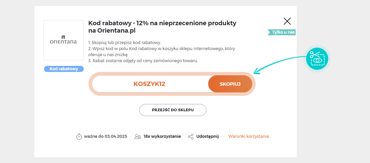Viewport: 370px width, 163px height.
Task: Select the KOSZYK12 code field
Action: pos(150,84)
